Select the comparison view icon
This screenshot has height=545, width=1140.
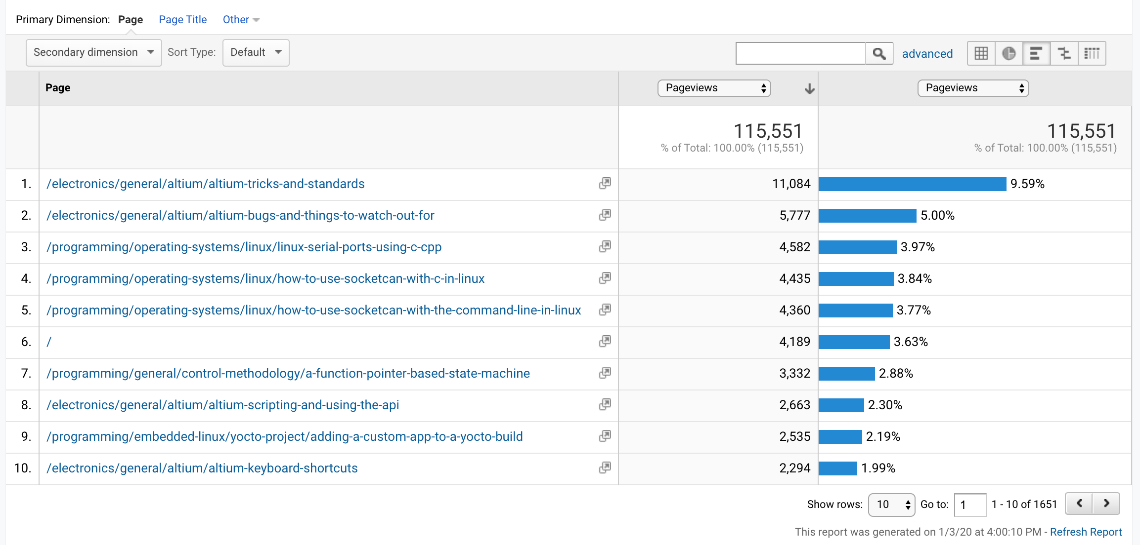point(1064,53)
